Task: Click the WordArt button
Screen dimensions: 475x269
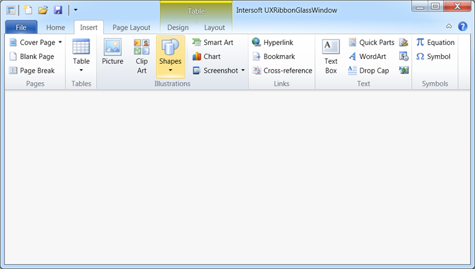Action: (x=367, y=56)
